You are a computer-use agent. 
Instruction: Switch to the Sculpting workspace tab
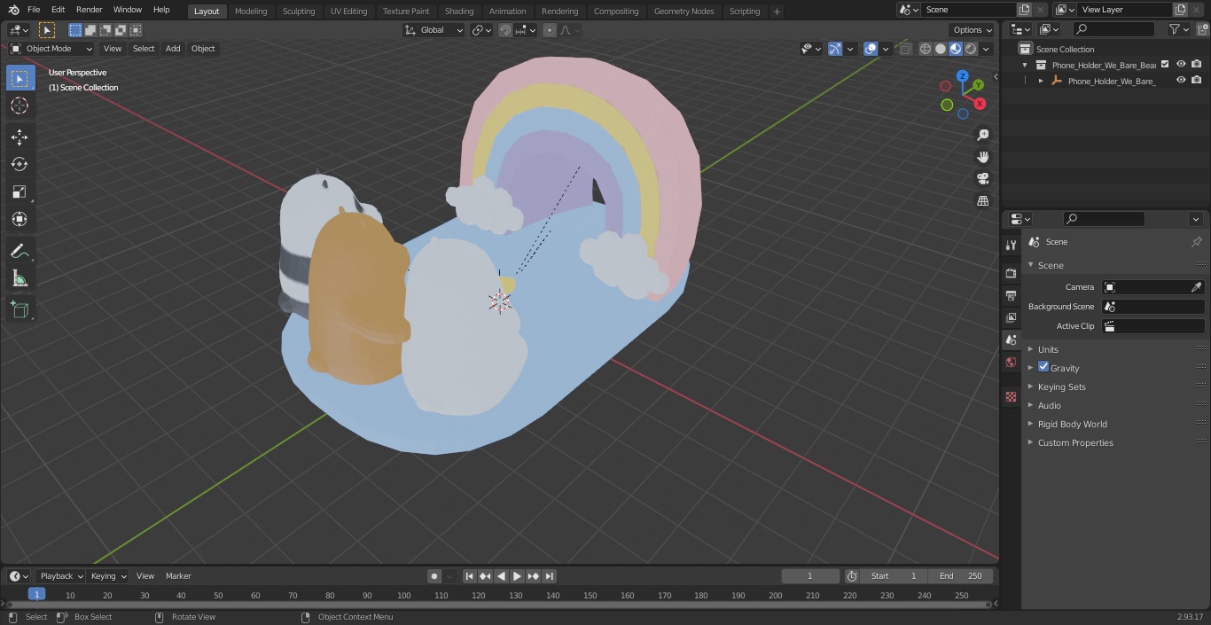point(299,12)
